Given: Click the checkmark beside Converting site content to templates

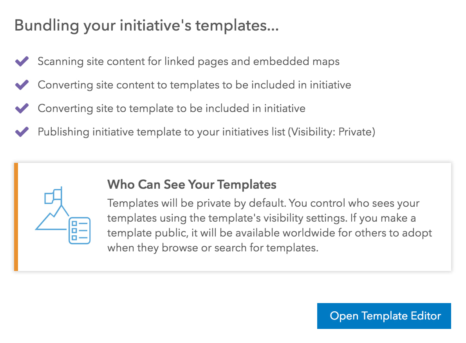Looking at the screenshot, I should pyautogui.click(x=22, y=85).
